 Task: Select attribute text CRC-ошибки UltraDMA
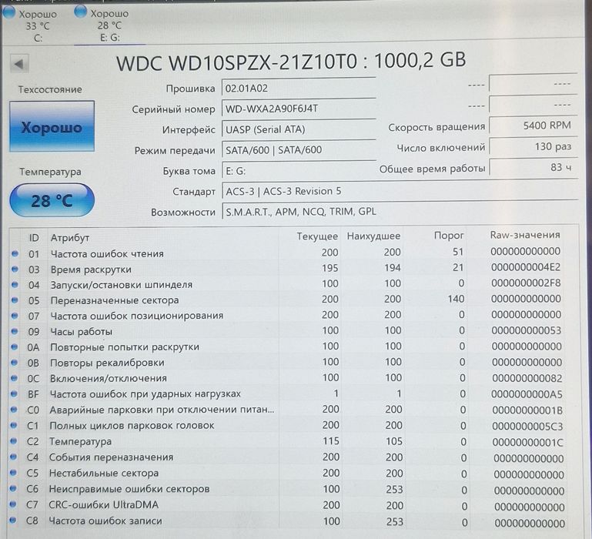point(104,504)
